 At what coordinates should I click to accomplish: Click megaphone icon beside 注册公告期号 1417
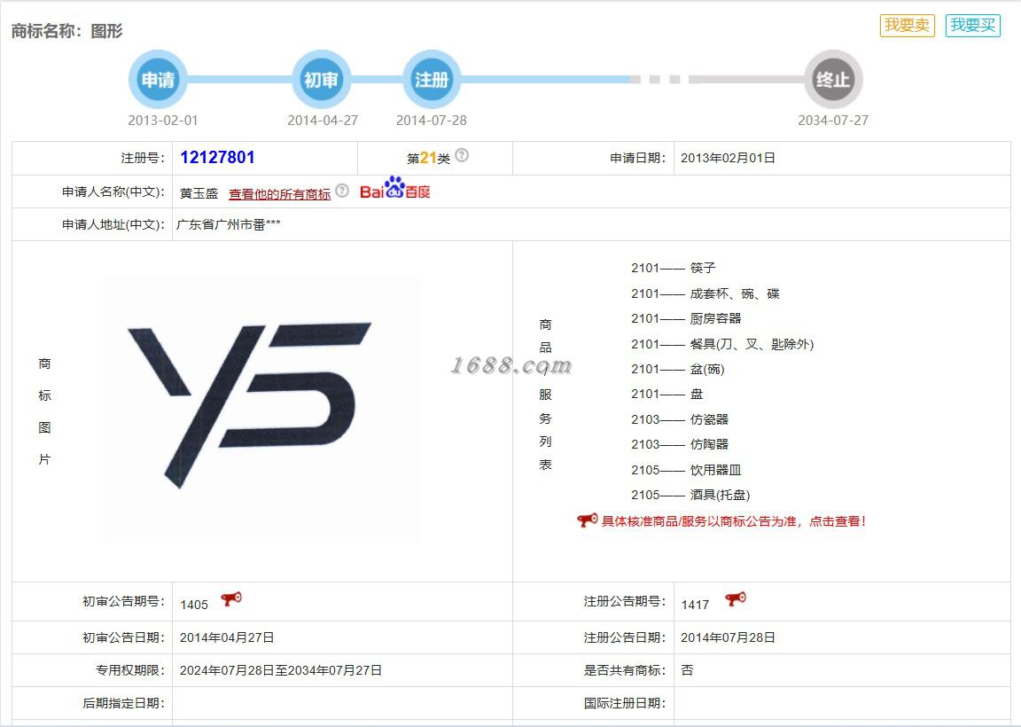coord(736,598)
